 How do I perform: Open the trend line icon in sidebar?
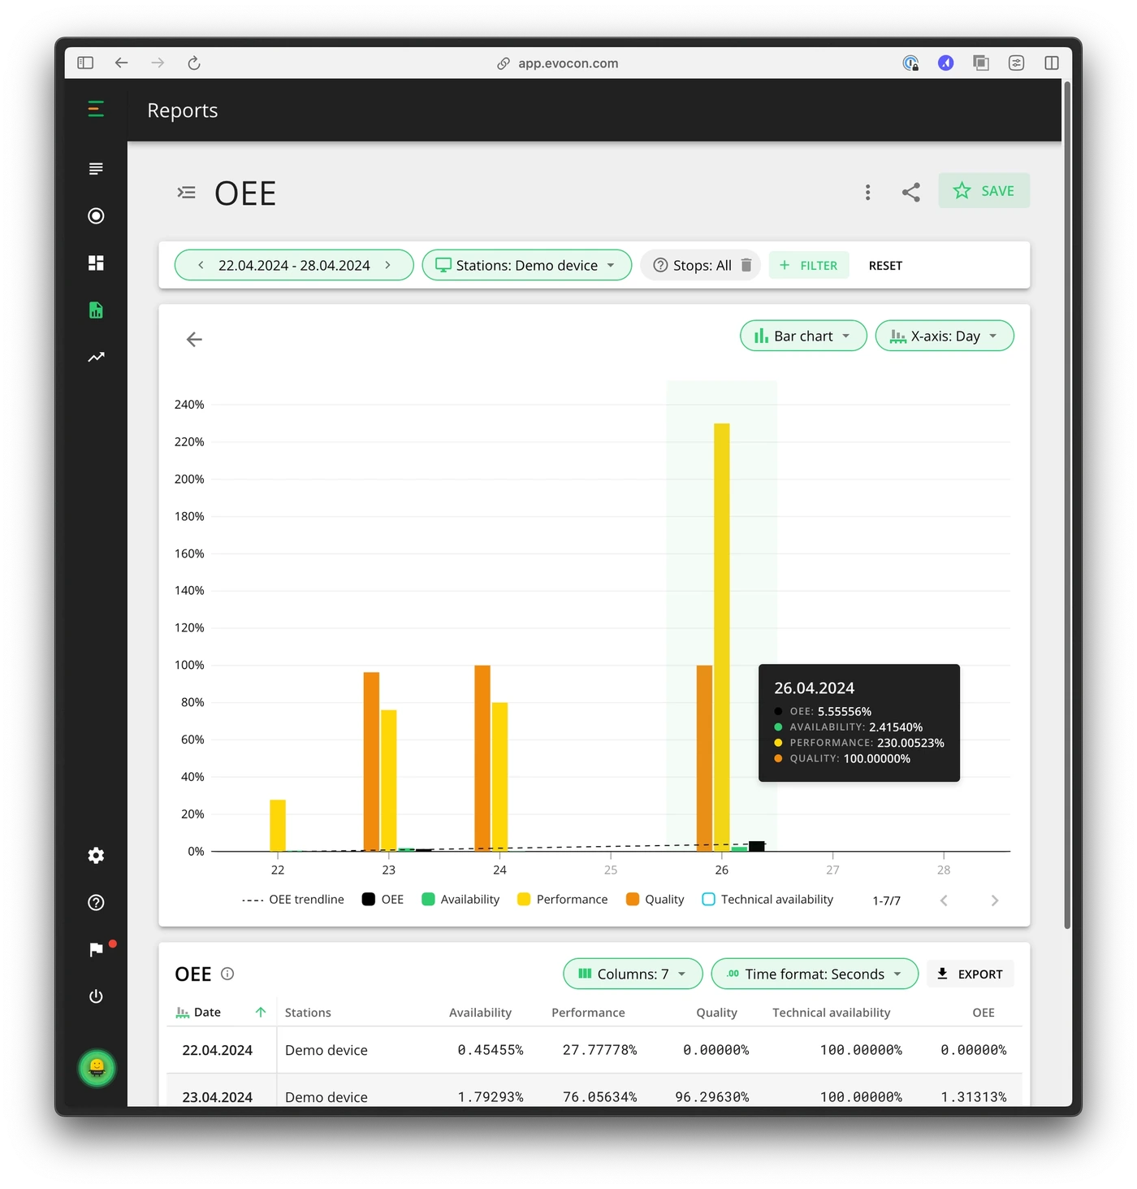[x=96, y=357]
